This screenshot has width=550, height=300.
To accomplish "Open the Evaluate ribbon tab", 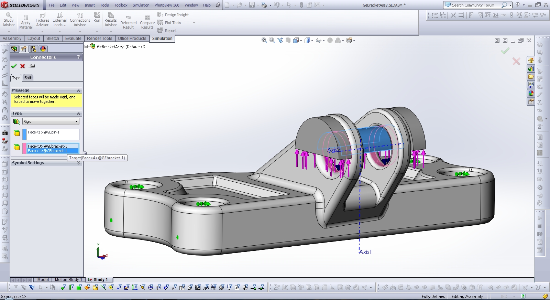I will 73,39.
